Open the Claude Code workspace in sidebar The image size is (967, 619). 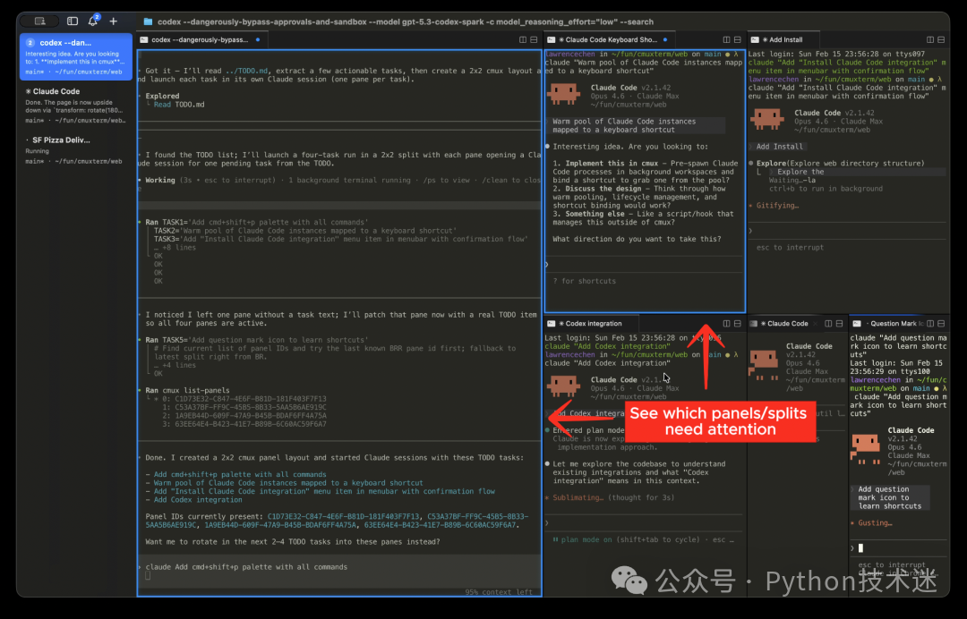pos(76,106)
